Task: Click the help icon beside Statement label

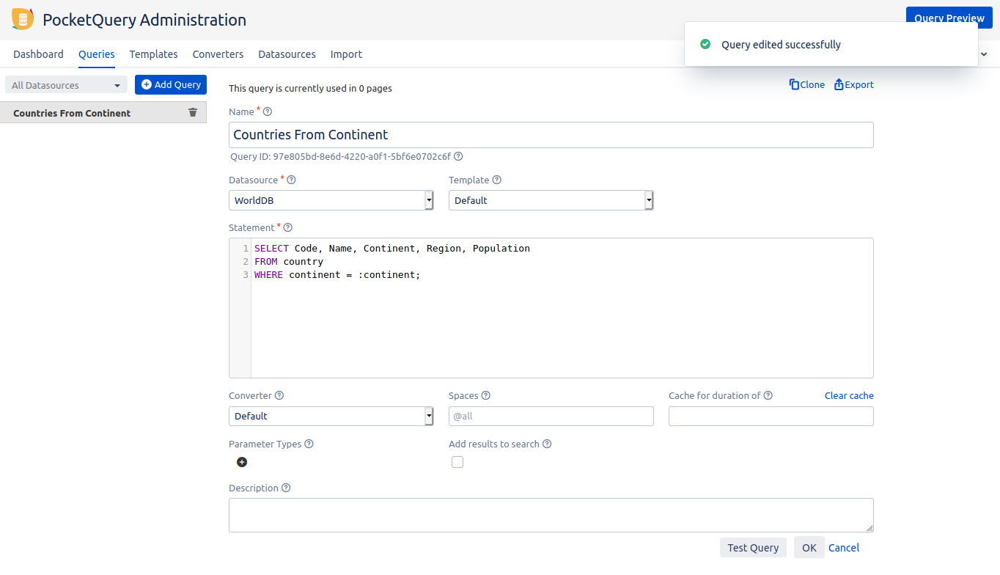Action: (287, 228)
